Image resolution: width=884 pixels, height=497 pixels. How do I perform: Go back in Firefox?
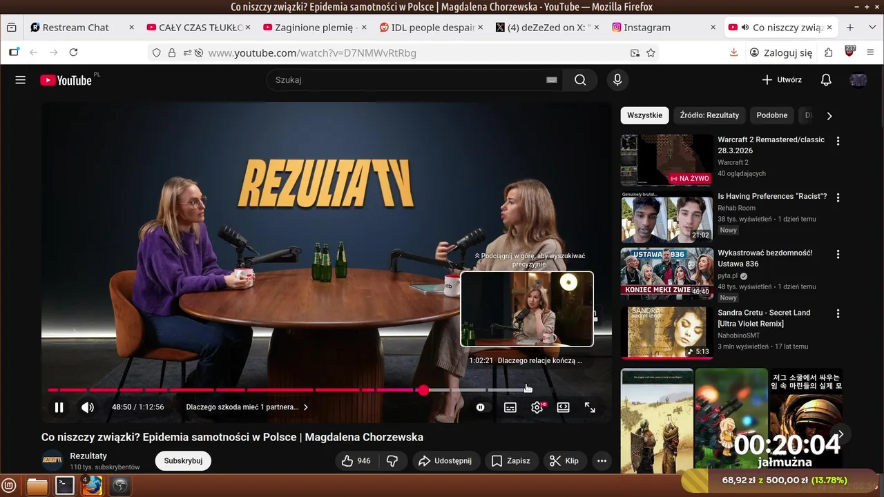tap(33, 52)
